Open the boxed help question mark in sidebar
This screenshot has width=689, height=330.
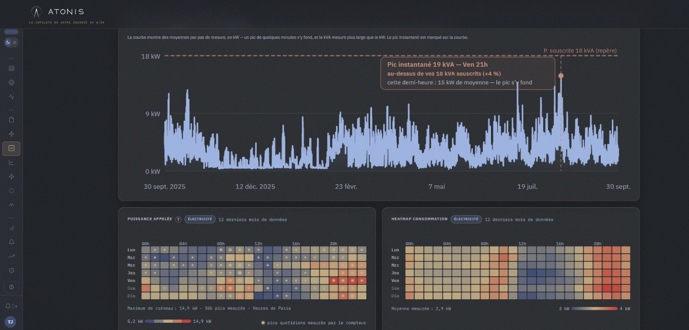(x=12, y=287)
